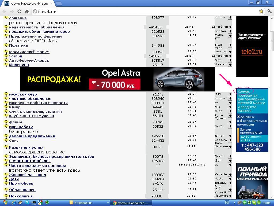Open the Проводник taskbar group dropdown
This screenshot has width=274, height=206.
[x=108, y=203]
